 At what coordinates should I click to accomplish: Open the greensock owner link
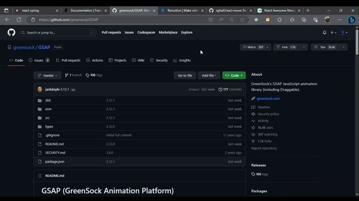tap(24, 47)
